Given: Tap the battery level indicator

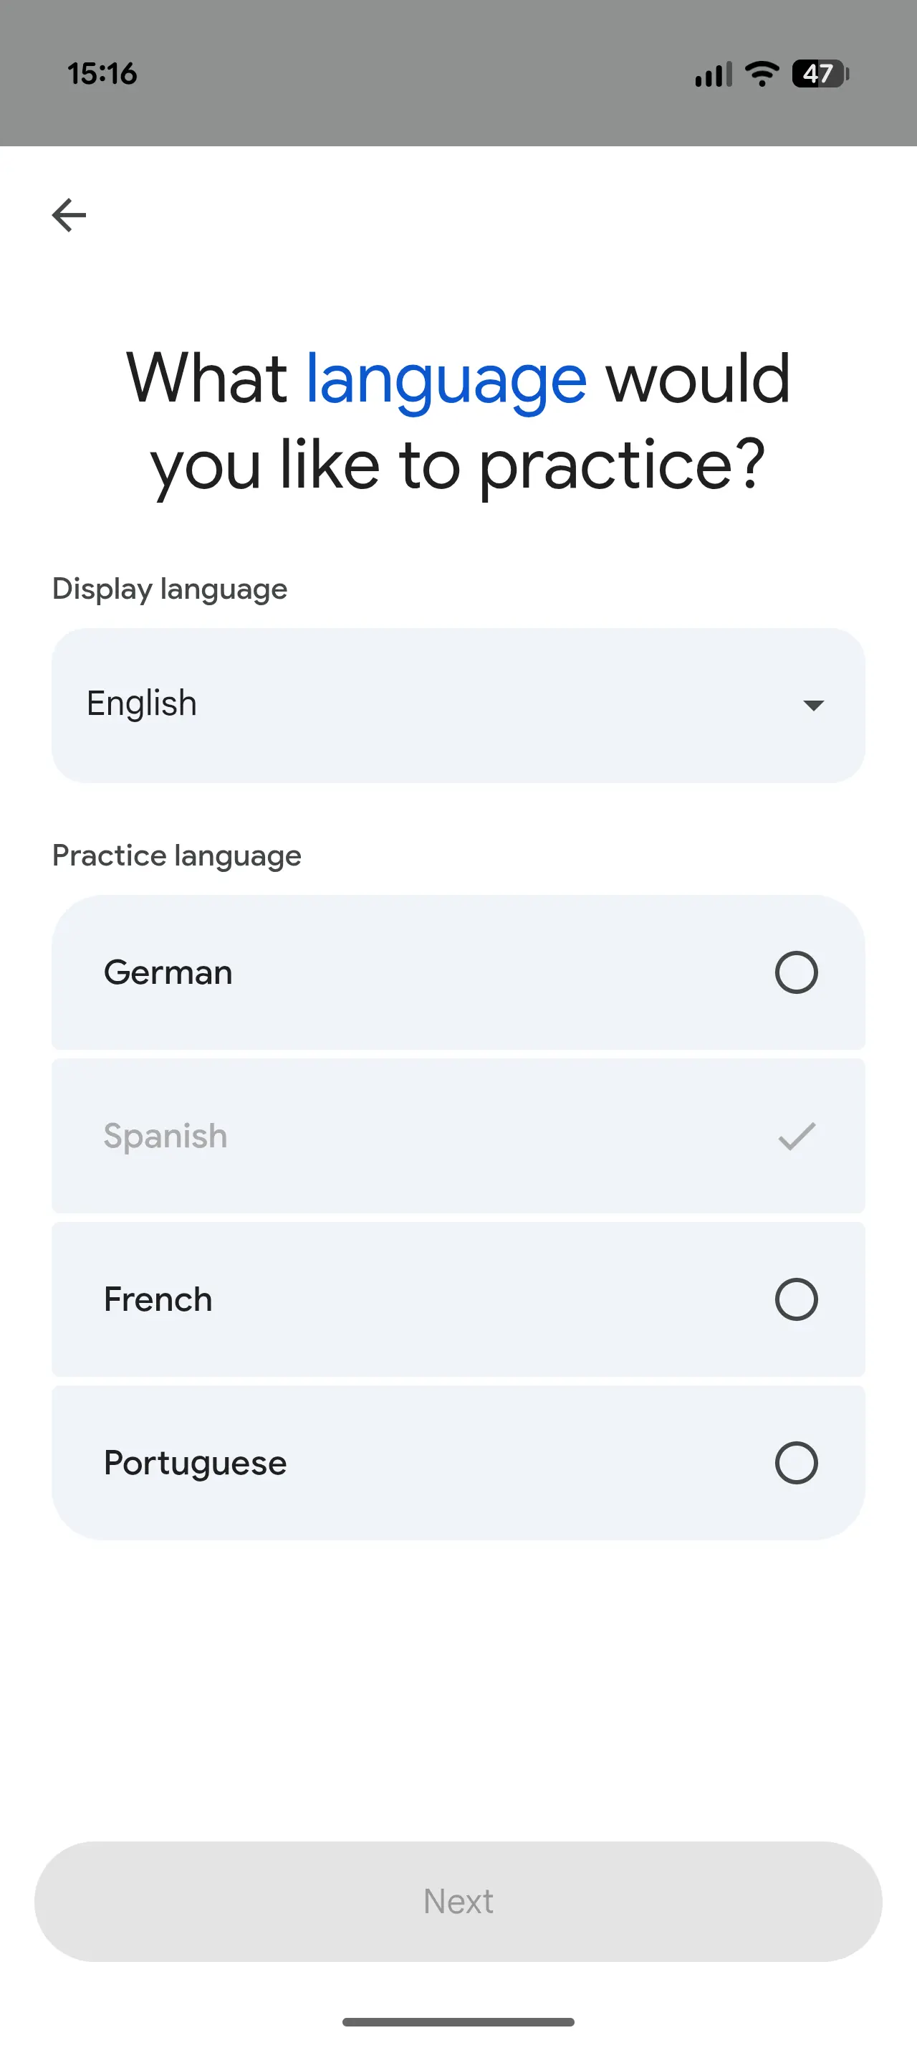Looking at the screenshot, I should (820, 74).
